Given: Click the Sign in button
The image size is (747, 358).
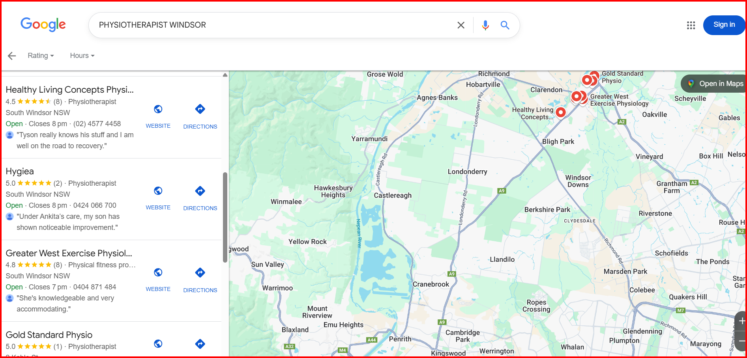Looking at the screenshot, I should 724,25.
